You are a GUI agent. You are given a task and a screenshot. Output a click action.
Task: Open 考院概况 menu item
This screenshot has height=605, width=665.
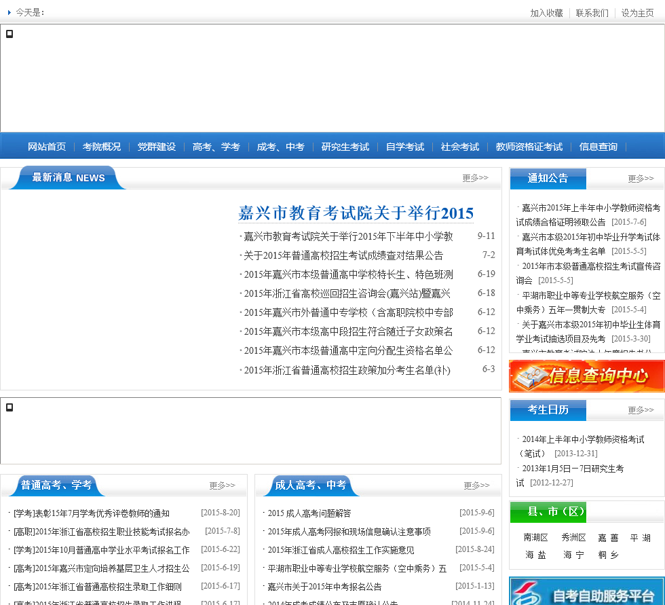coord(102,147)
